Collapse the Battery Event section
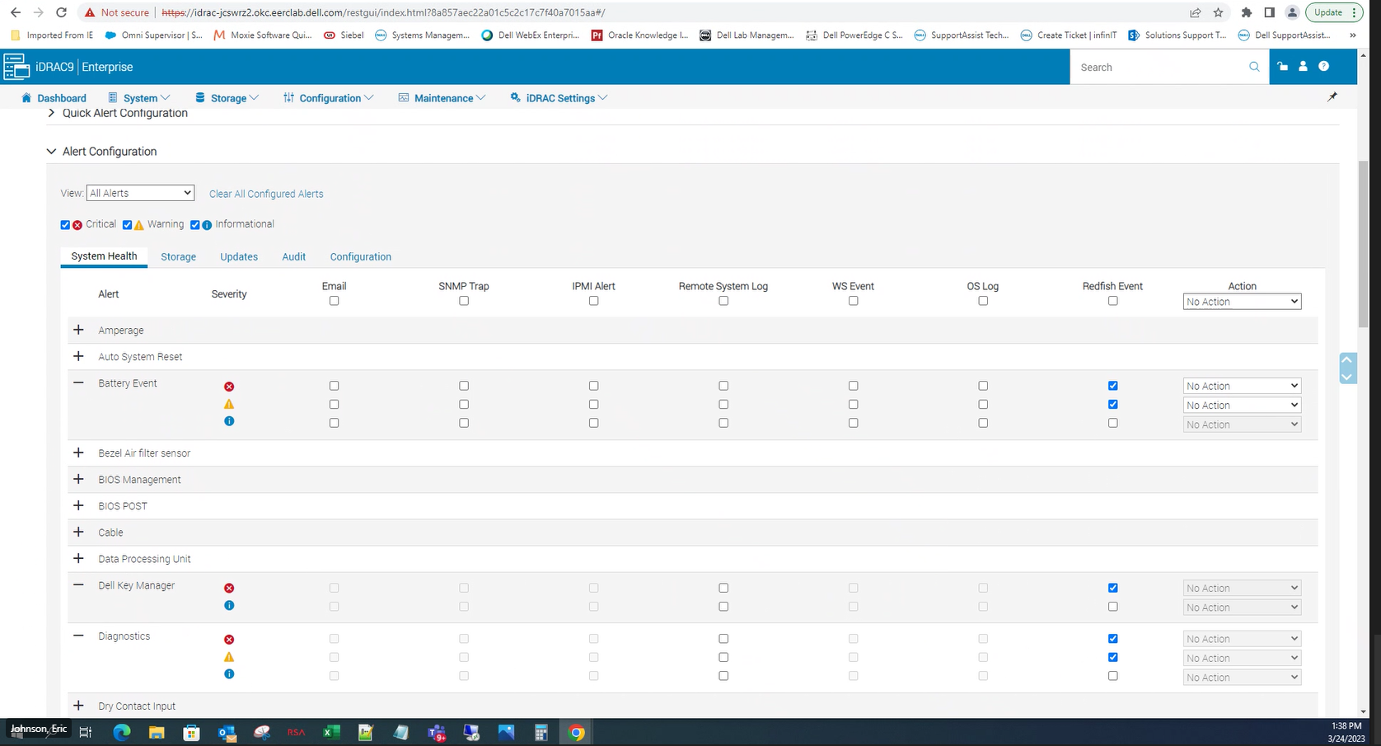1381x746 pixels. point(78,382)
